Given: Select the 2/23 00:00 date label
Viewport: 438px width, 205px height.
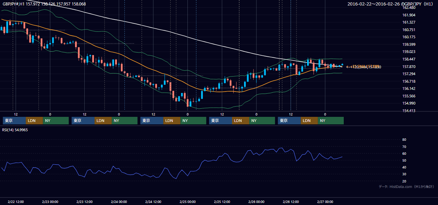Looking at the screenshot, I should [x=50, y=202].
